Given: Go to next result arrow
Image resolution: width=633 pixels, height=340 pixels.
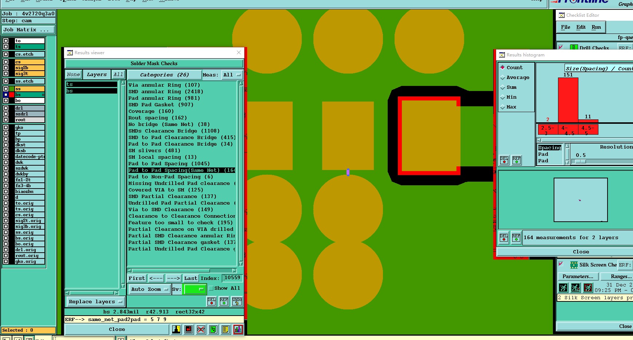Looking at the screenshot, I should click(x=174, y=278).
